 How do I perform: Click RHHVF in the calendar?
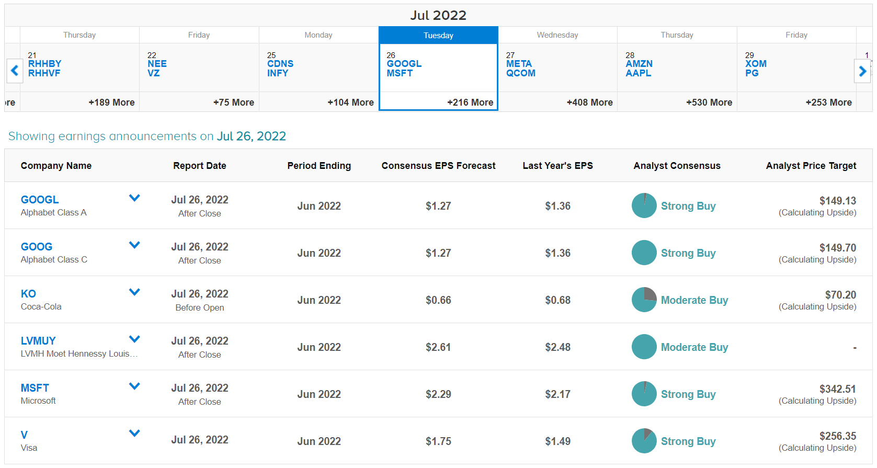click(x=44, y=73)
